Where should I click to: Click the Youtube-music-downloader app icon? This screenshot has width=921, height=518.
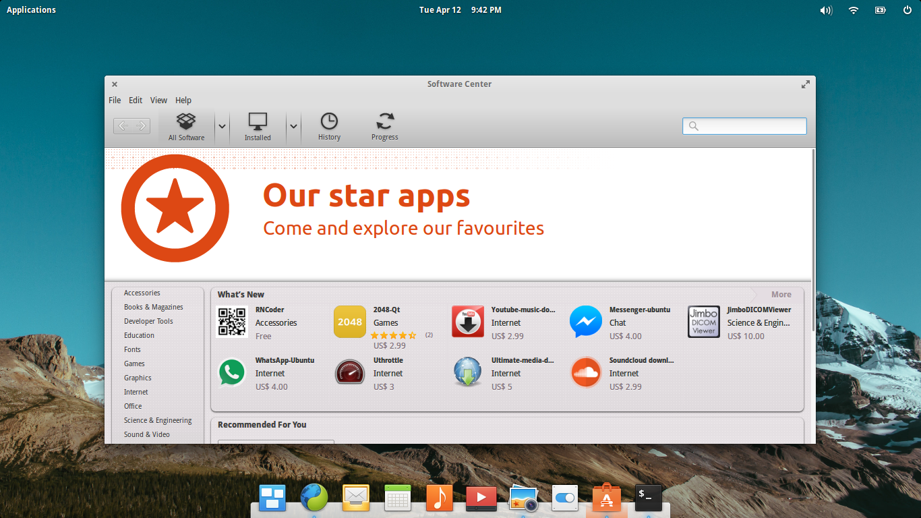coord(468,322)
